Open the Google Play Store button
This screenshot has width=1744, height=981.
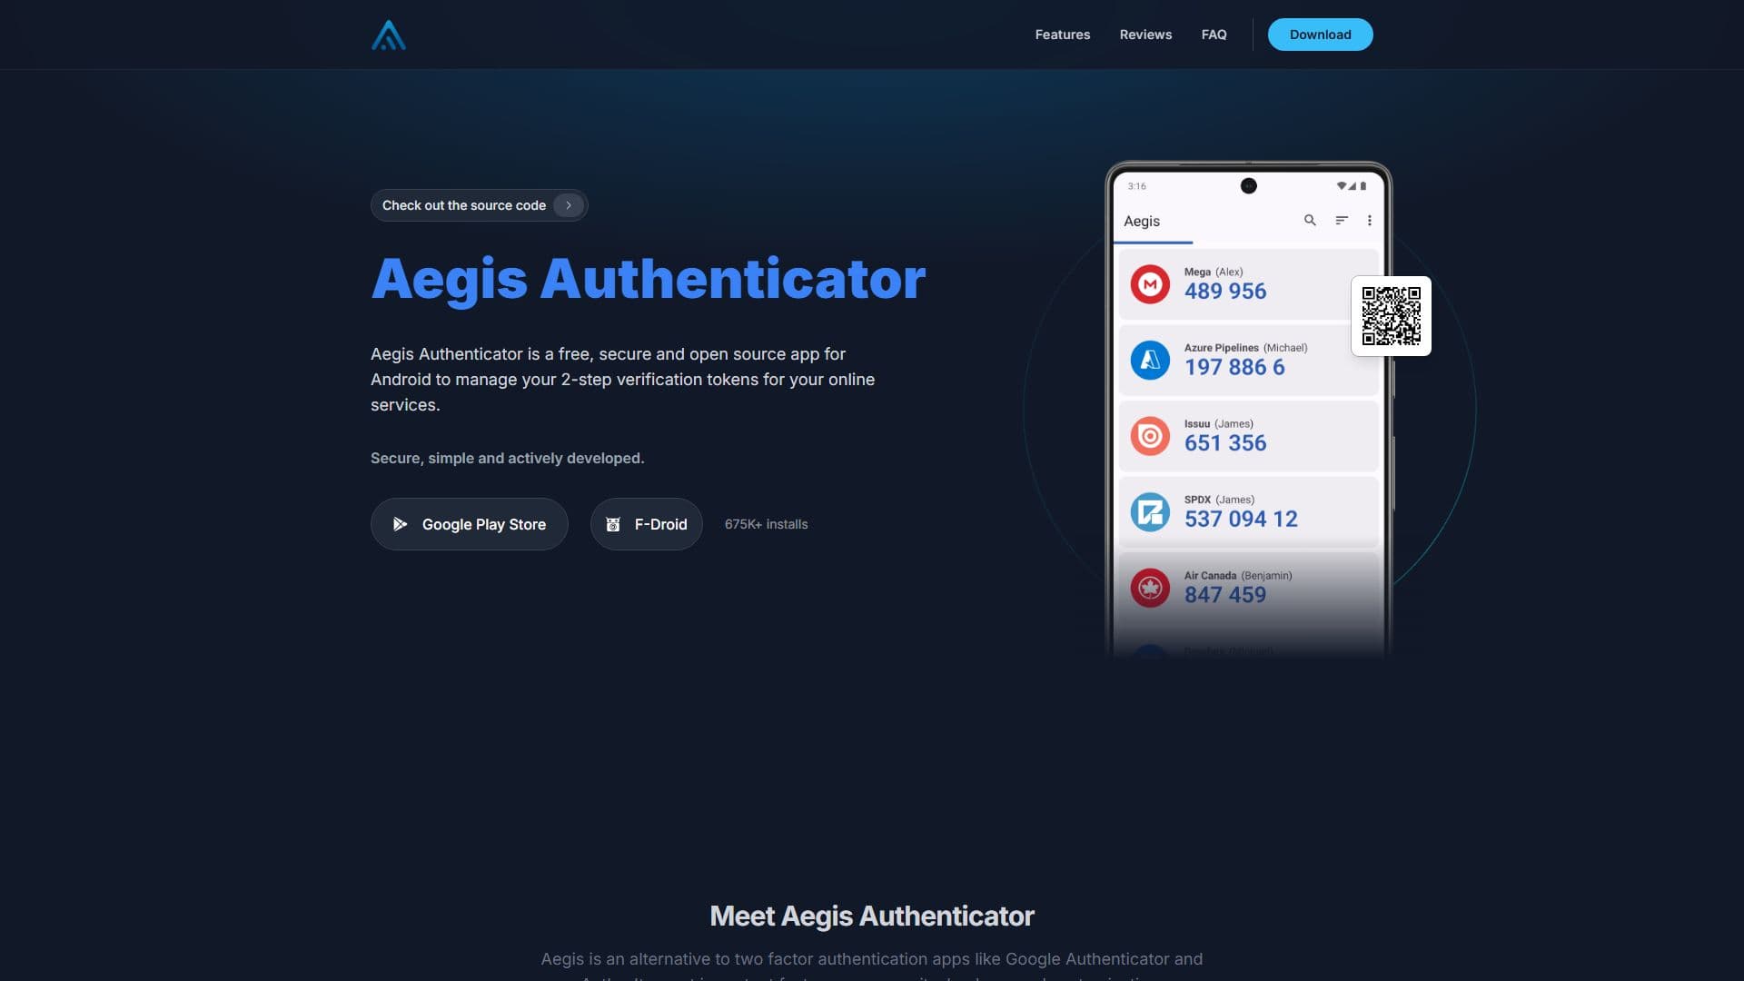click(x=469, y=524)
